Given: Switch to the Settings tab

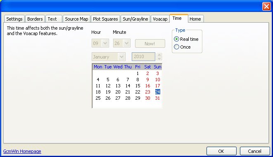Looking at the screenshot, I should [x=14, y=19].
